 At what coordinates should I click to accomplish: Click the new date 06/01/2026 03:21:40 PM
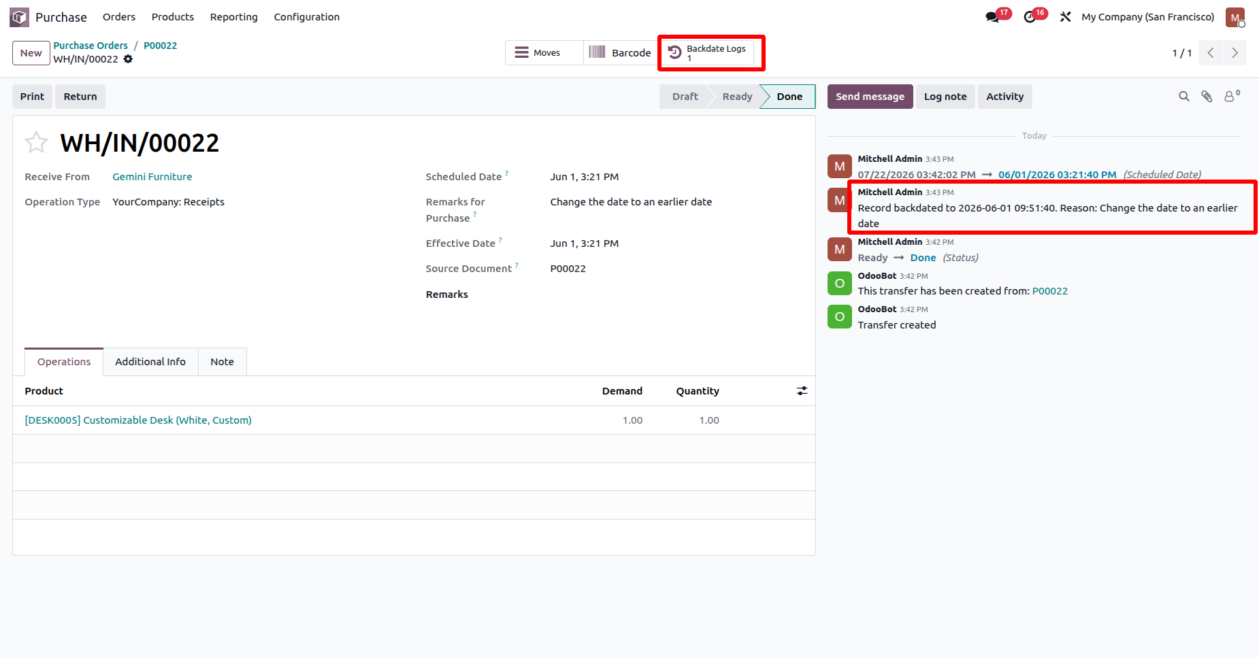(1057, 175)
